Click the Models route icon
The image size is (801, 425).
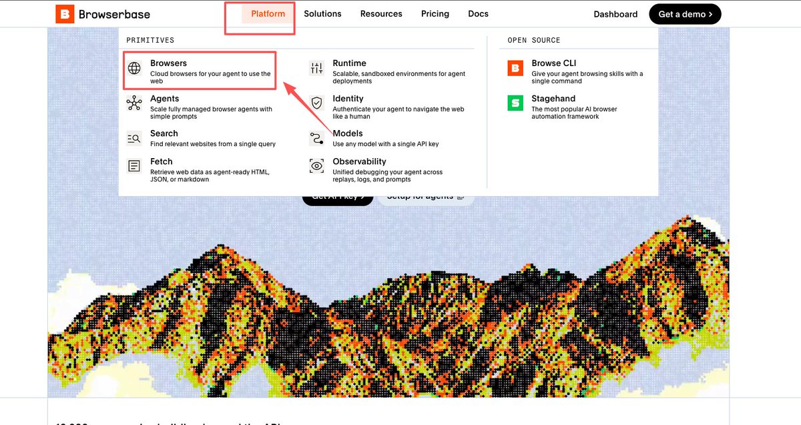(316, 139)
